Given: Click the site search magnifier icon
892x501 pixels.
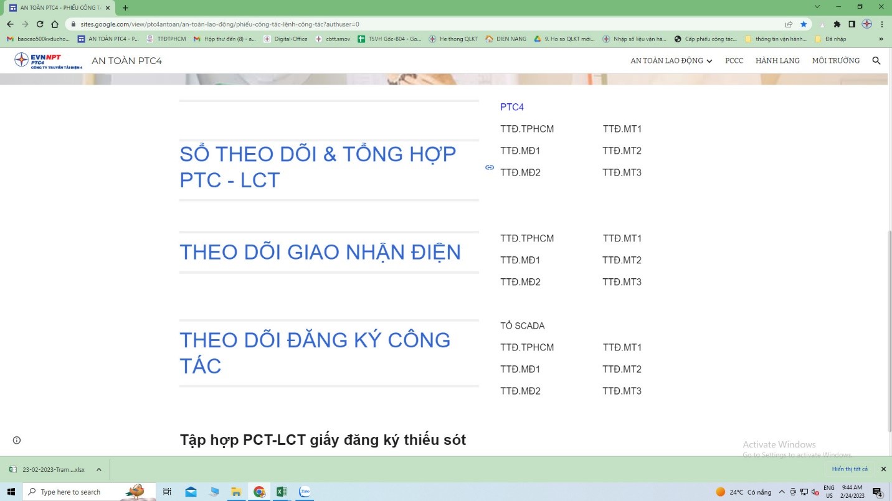Looking at the screenshot, I should [876, 60].
